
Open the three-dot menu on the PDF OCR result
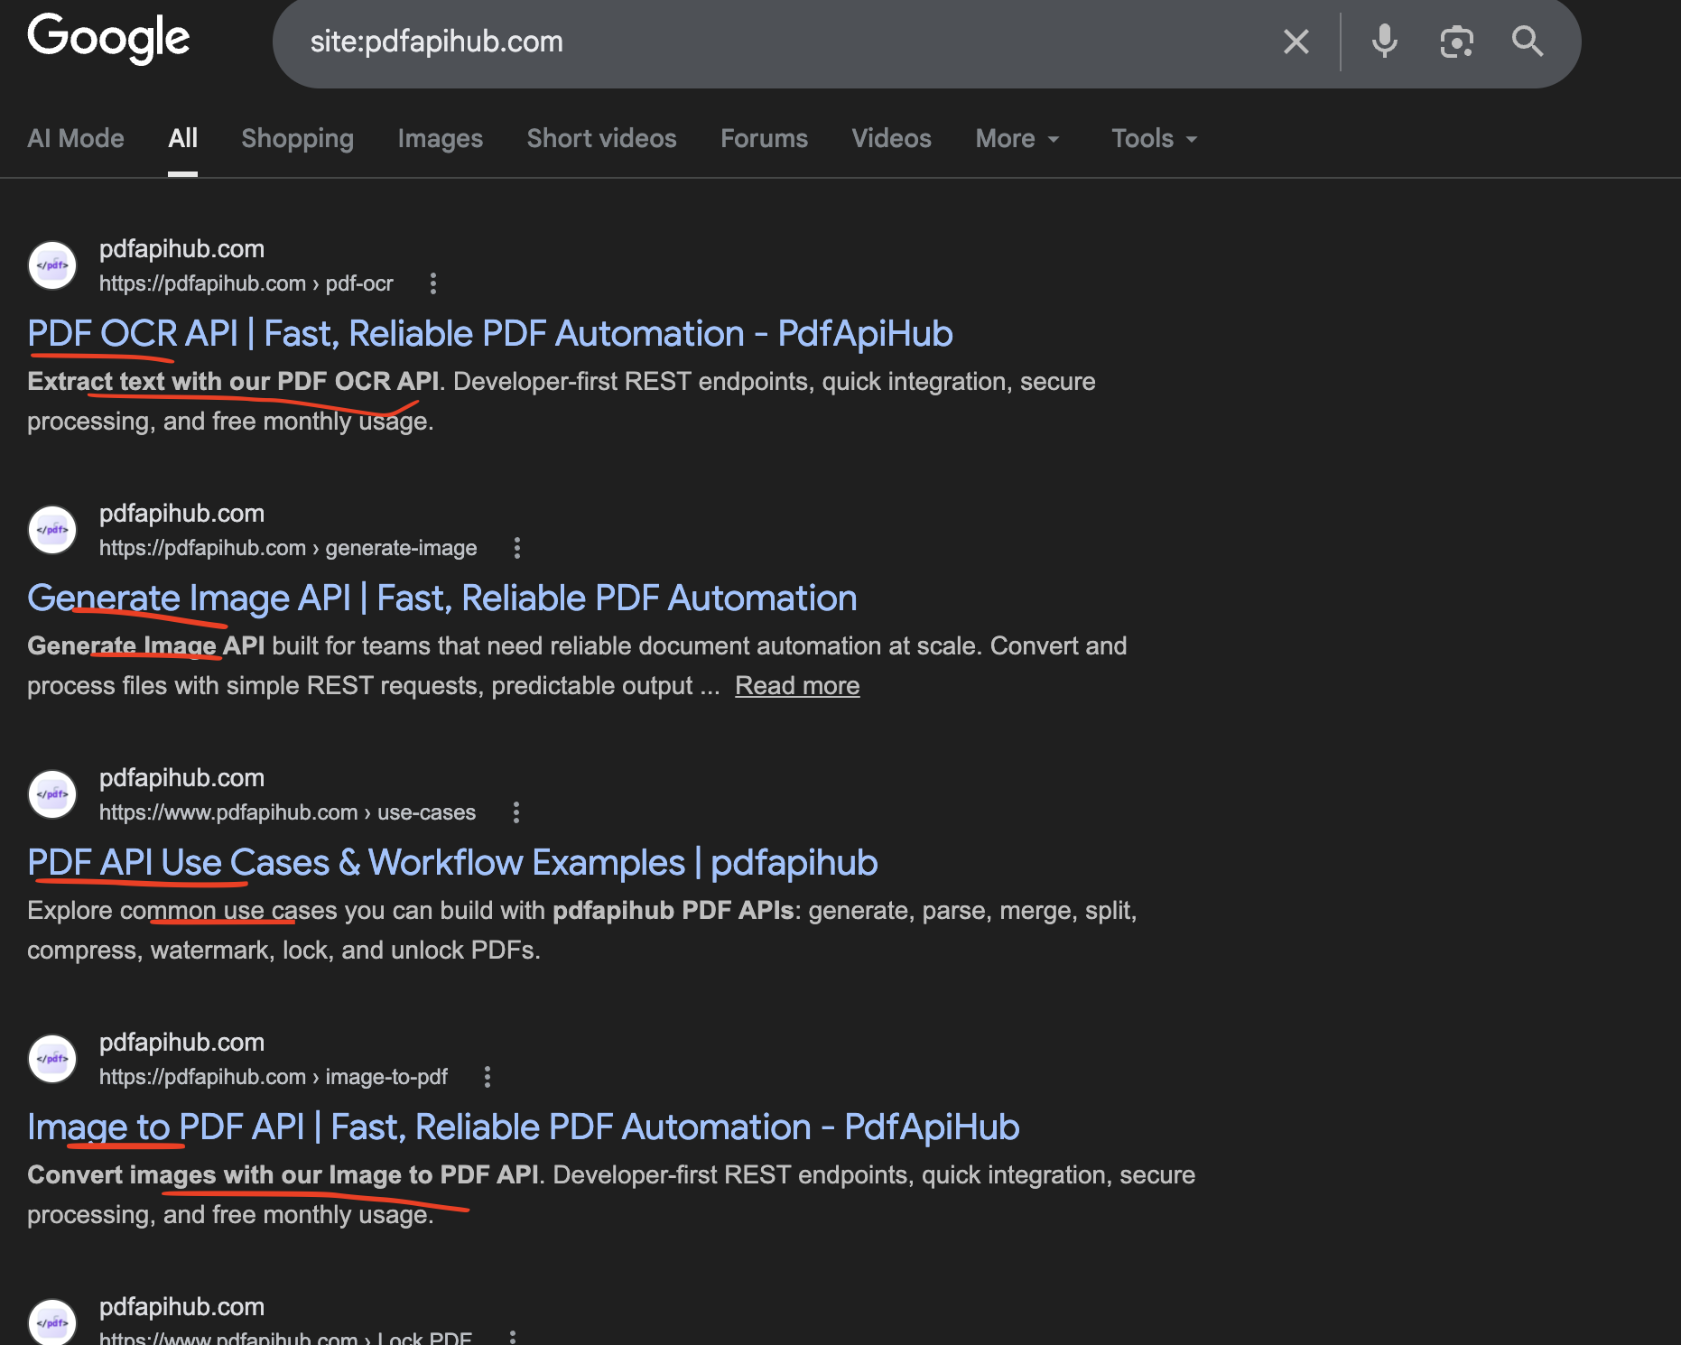tap(432, 283)
